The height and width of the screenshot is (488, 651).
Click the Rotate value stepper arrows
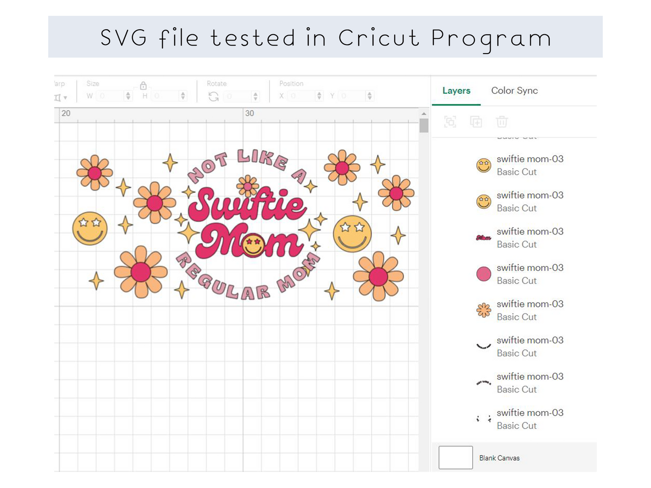point(255,96)
